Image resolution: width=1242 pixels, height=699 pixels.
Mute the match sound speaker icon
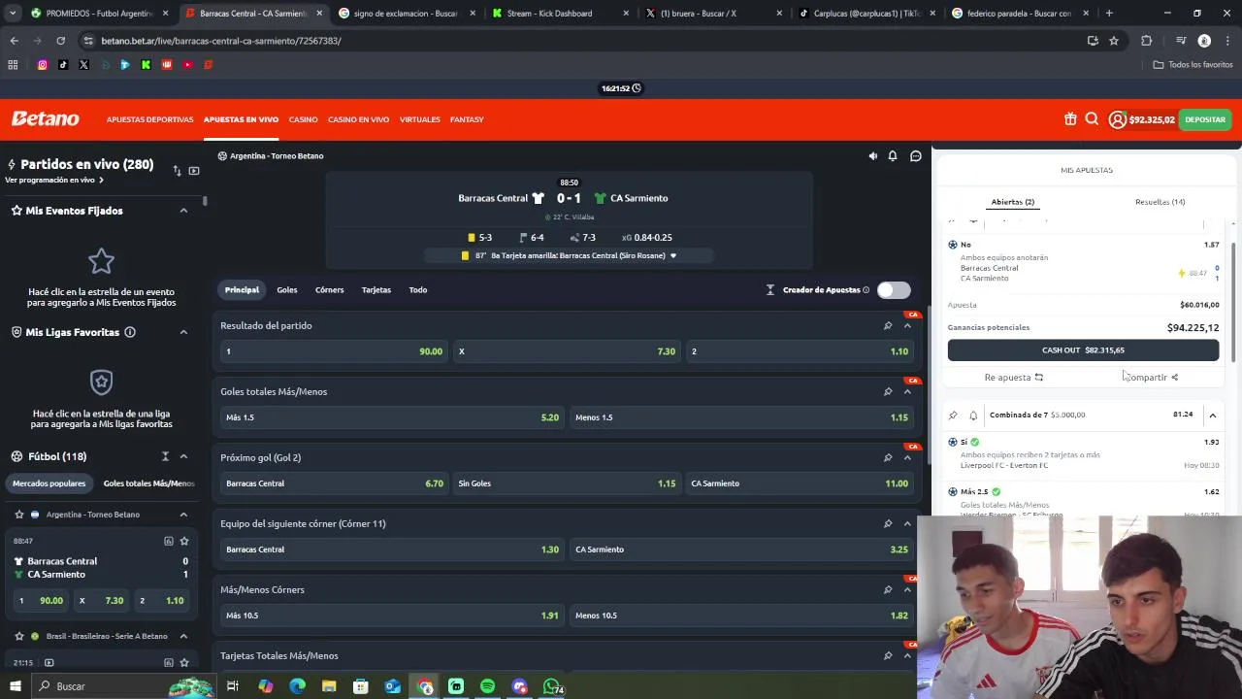872,155
